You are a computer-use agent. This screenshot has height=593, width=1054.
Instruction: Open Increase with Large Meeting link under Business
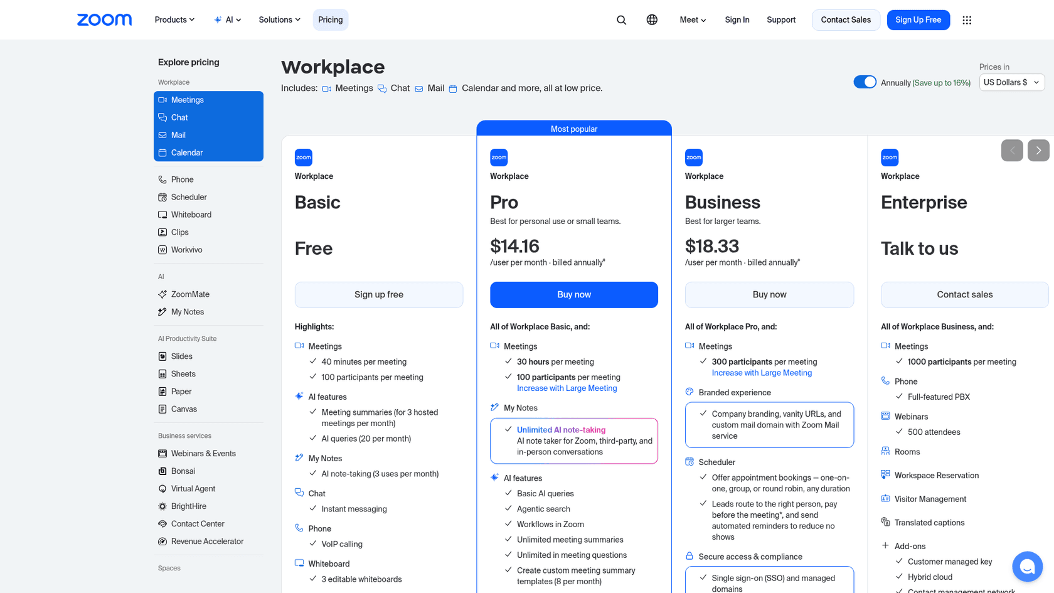[762, 373]
